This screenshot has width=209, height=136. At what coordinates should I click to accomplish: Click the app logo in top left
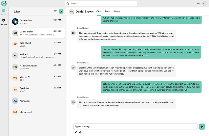pyautogui.click(x=4, y=3)
